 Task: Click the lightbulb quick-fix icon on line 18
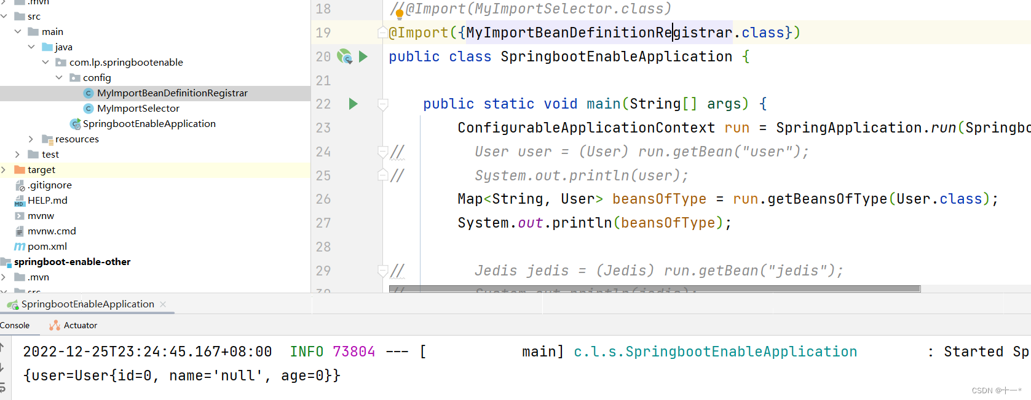(x=399, y=13)
